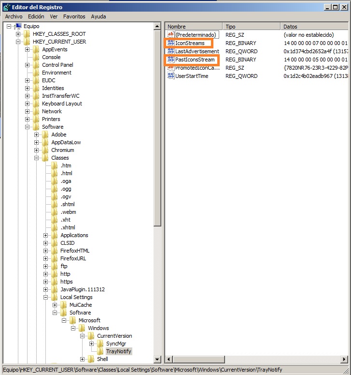
Task: Click the (Predeterminado) string value icon
Action: point(170,35)
